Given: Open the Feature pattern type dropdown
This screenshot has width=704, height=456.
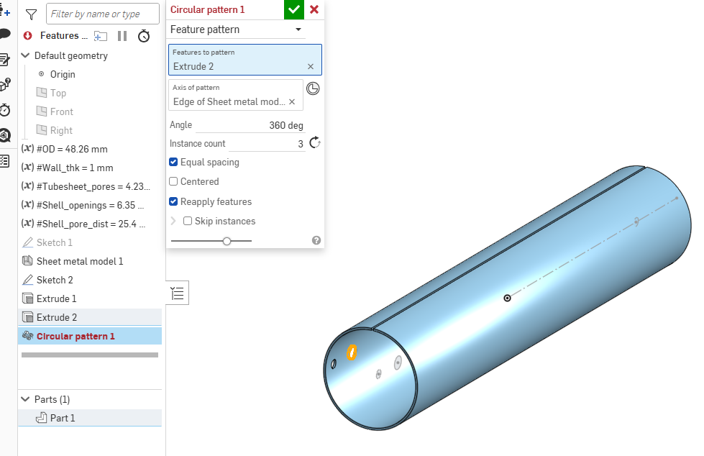Looking at the screenshot, I should (x=237, y=29).
